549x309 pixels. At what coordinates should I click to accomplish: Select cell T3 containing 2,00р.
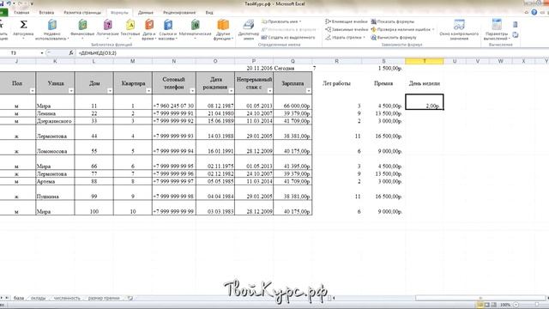[425, 102]
